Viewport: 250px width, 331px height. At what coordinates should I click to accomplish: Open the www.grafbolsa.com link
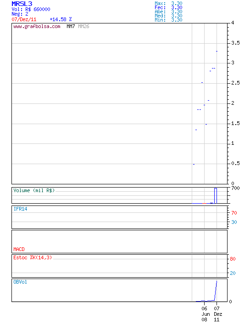tap(37, 26)
